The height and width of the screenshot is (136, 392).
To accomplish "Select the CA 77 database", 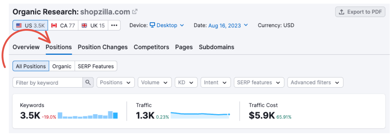I will [63, 25].
